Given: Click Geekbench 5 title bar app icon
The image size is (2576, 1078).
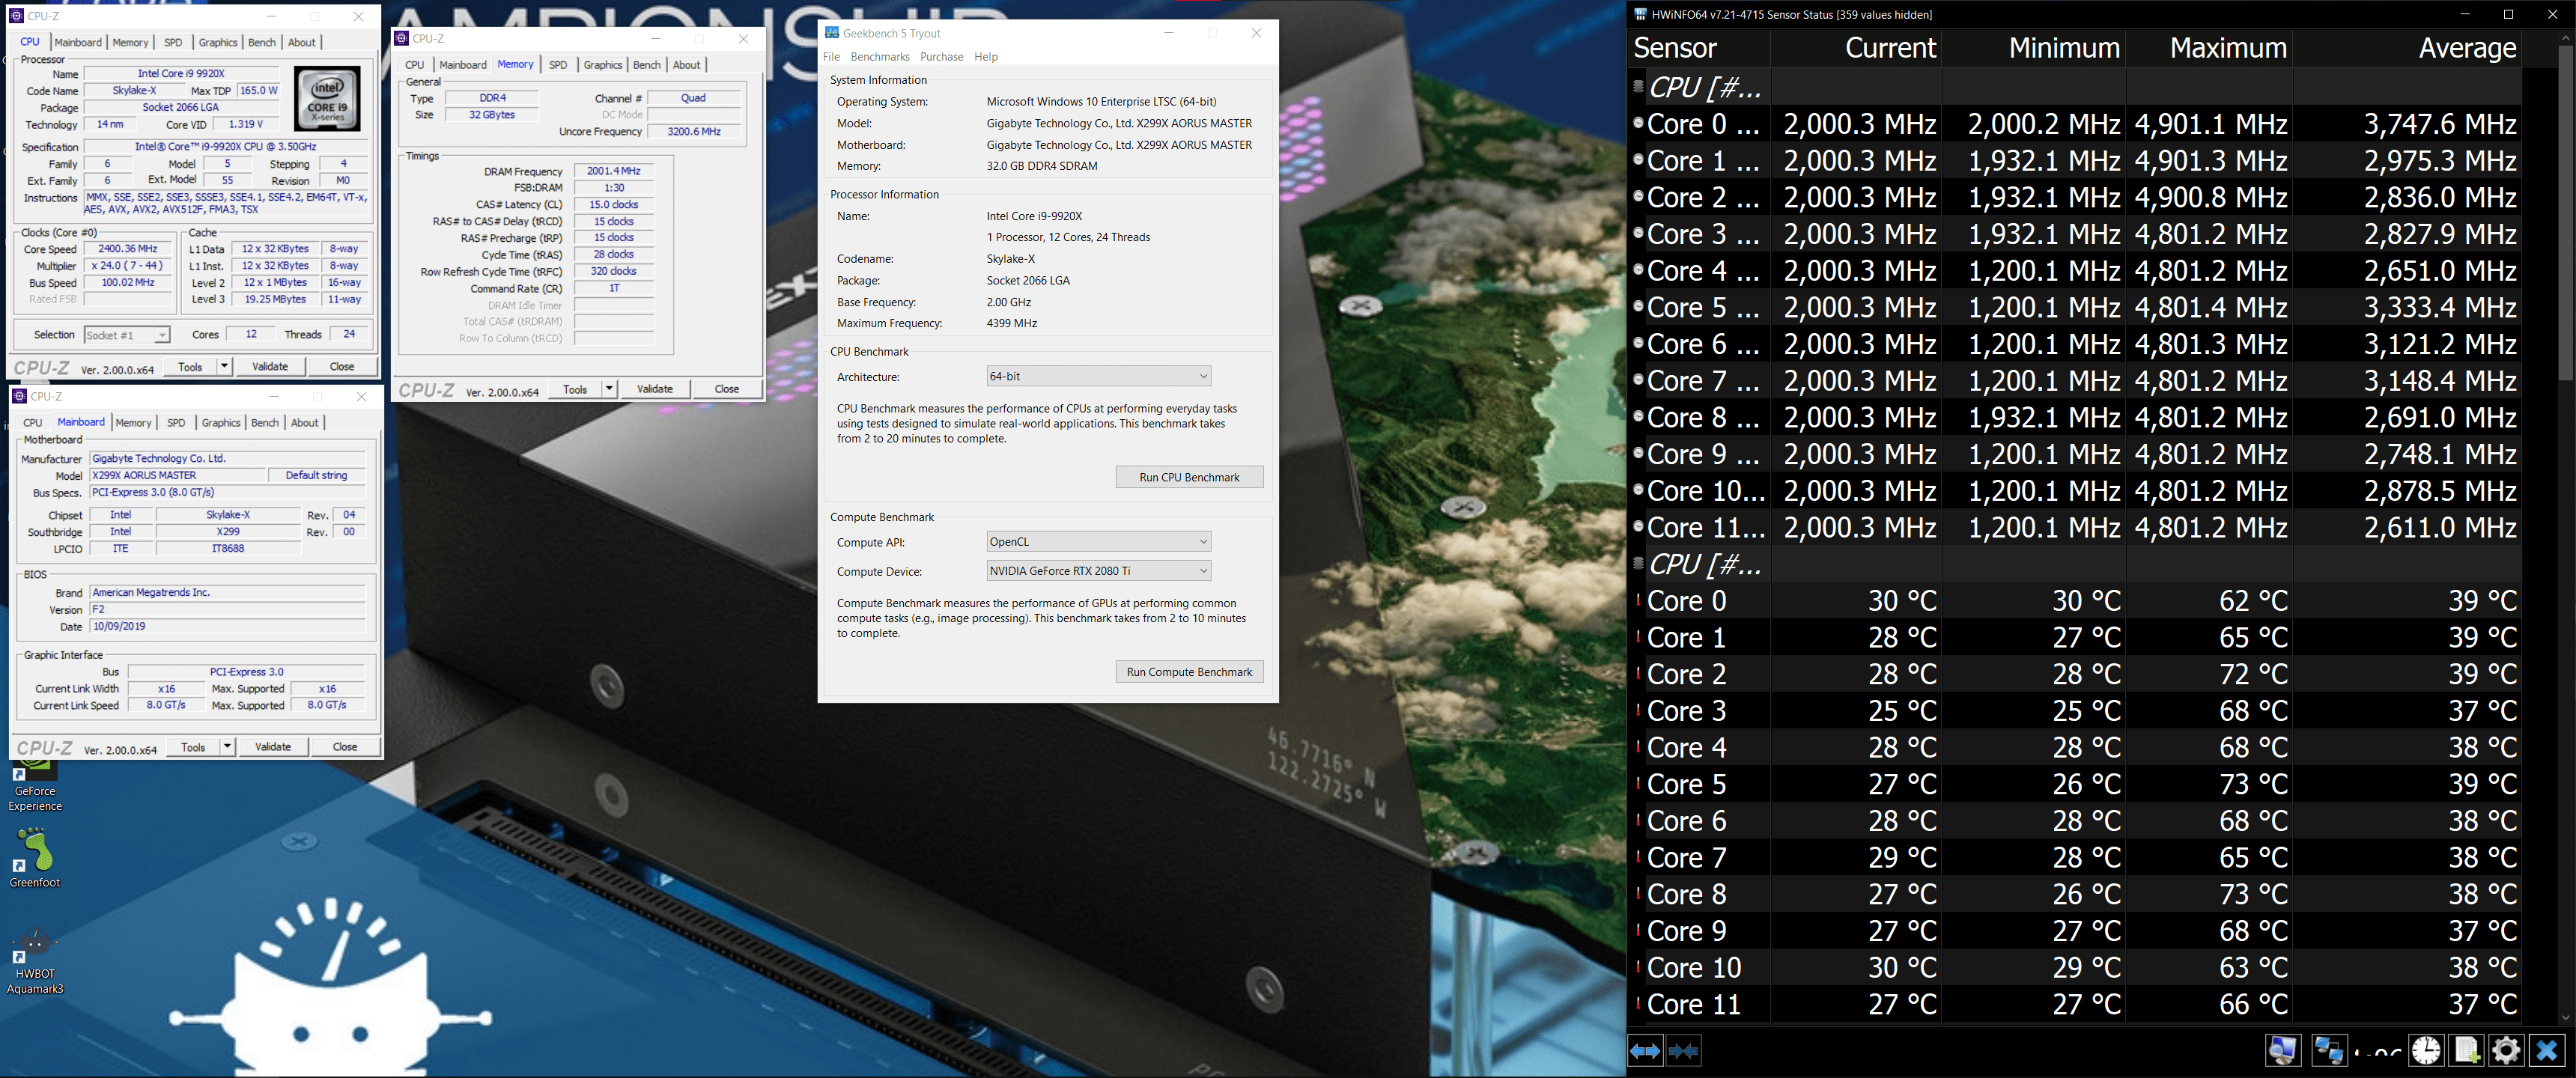Looking at the screenshot, I should tap(831, 33).
